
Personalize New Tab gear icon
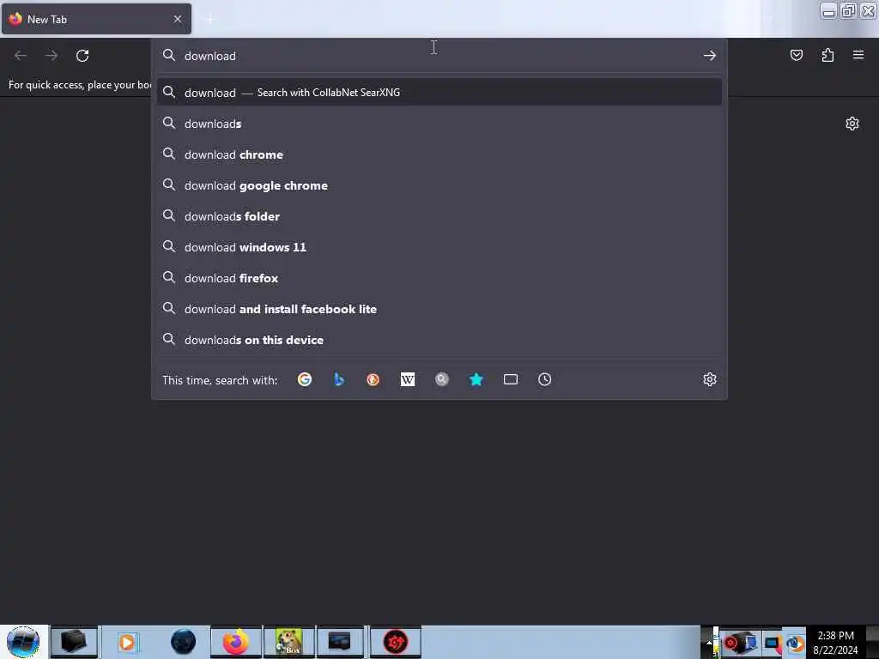tap(852, 124)
